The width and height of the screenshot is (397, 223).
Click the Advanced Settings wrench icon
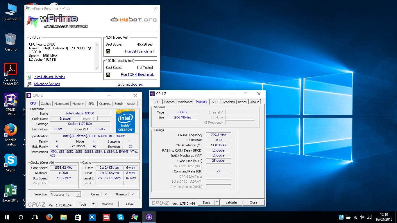[x=29, y=84]
